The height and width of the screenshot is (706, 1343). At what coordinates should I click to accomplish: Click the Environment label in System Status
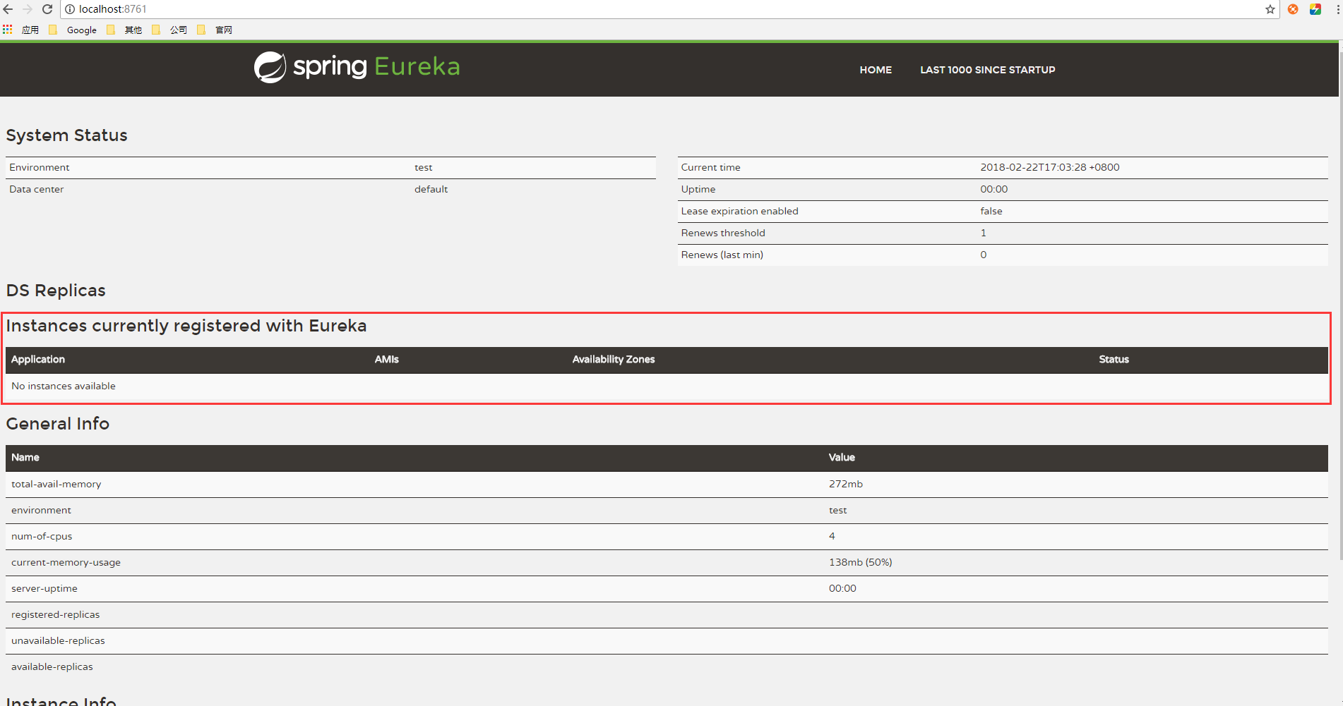(x=40, y=167)
